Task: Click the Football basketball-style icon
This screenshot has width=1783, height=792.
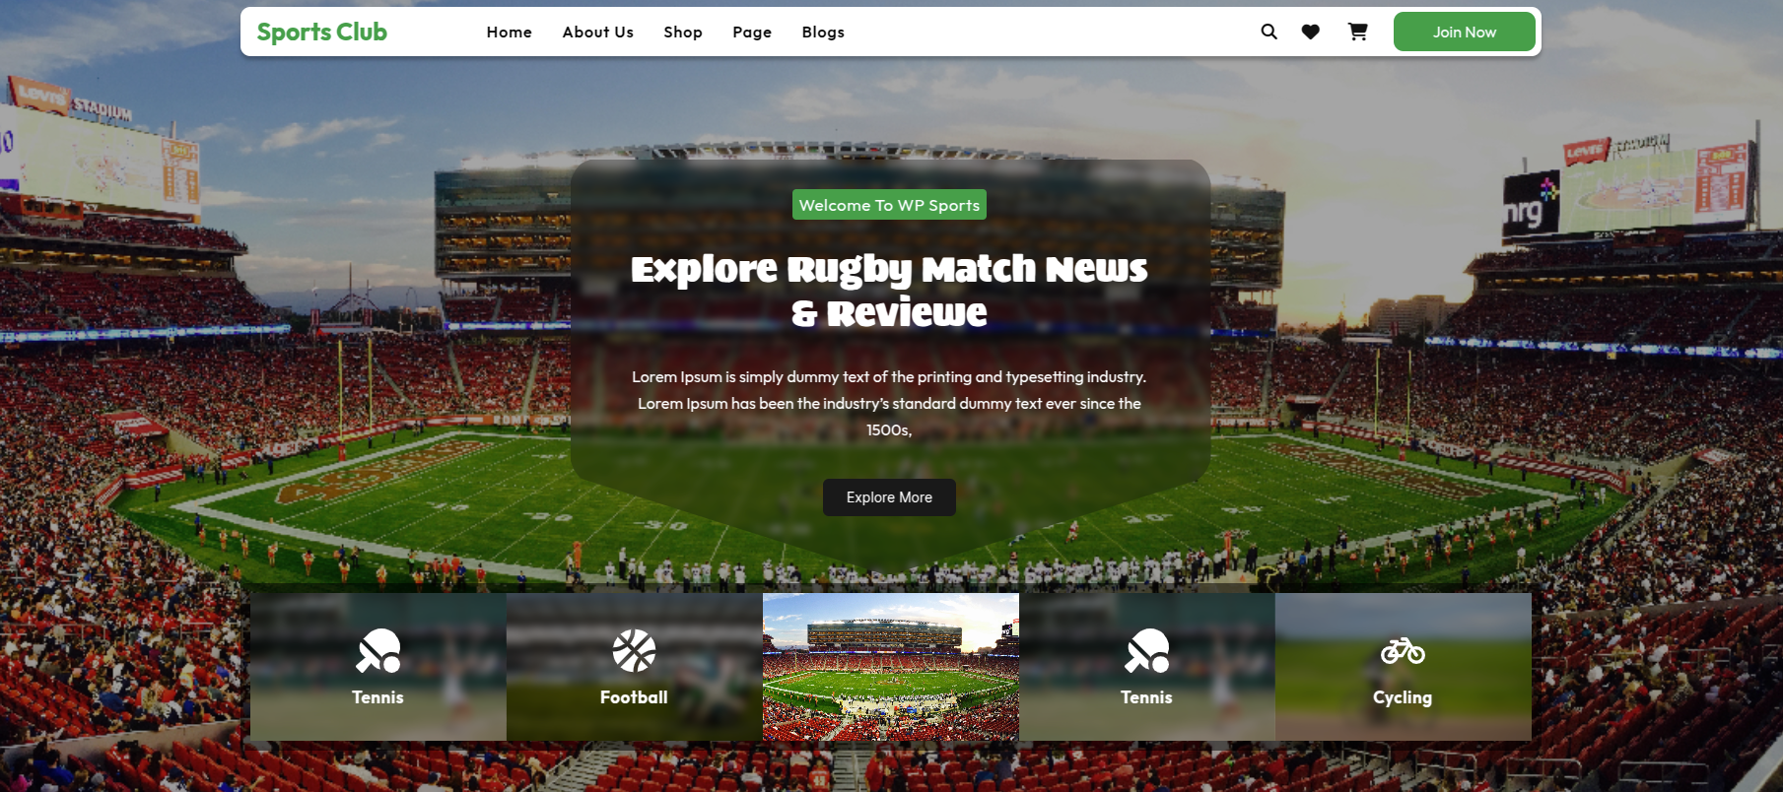Action: [x=634, y=651]
